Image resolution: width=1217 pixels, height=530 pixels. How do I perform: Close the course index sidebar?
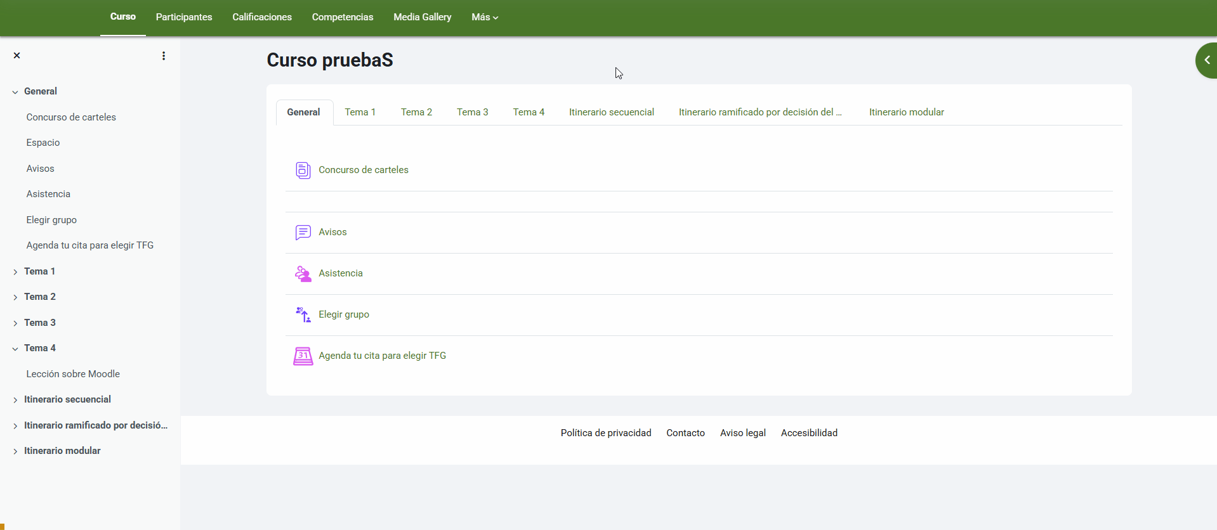point(17,56)
